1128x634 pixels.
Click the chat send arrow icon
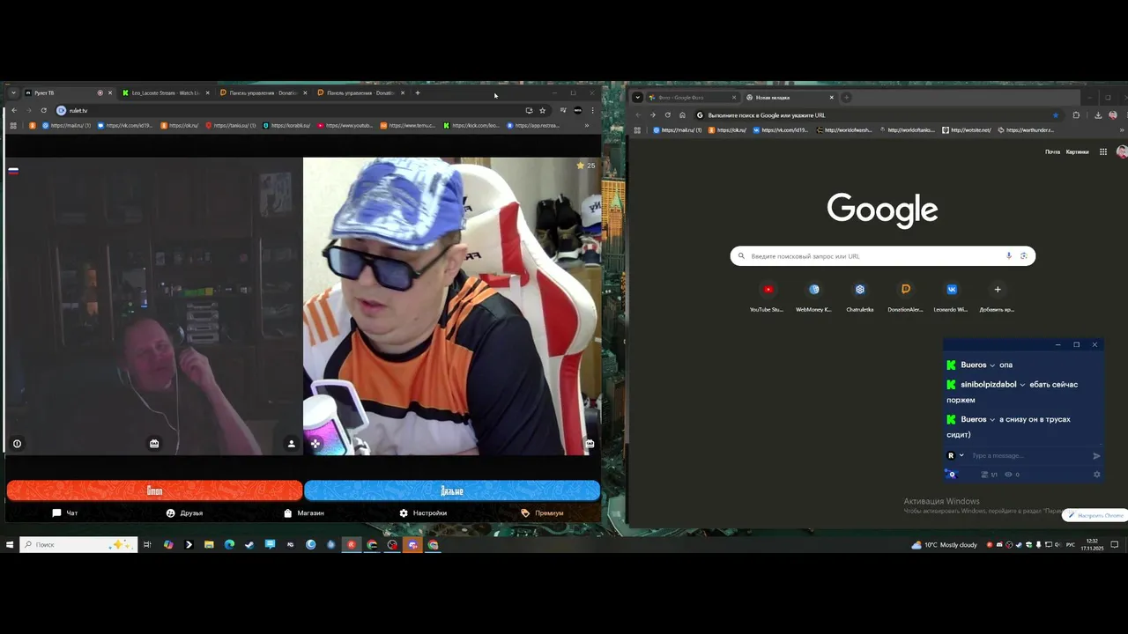point(1096,456)
